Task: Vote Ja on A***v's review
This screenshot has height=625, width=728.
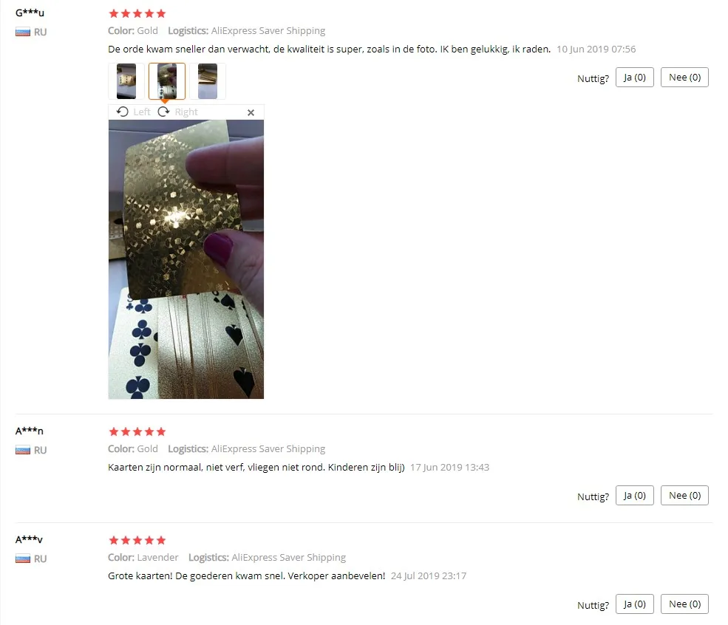Action: 634,604
